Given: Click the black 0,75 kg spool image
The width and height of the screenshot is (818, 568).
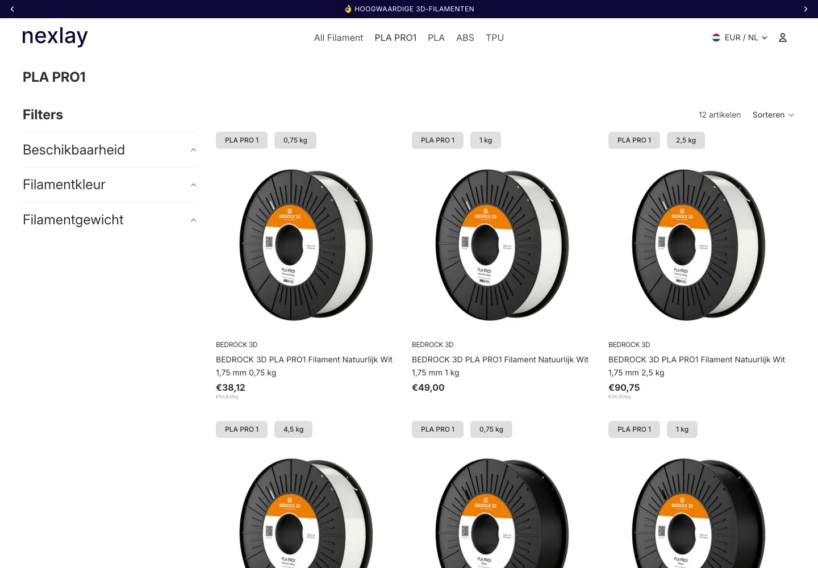Looking at the screenshot, I should coord(502,513).
